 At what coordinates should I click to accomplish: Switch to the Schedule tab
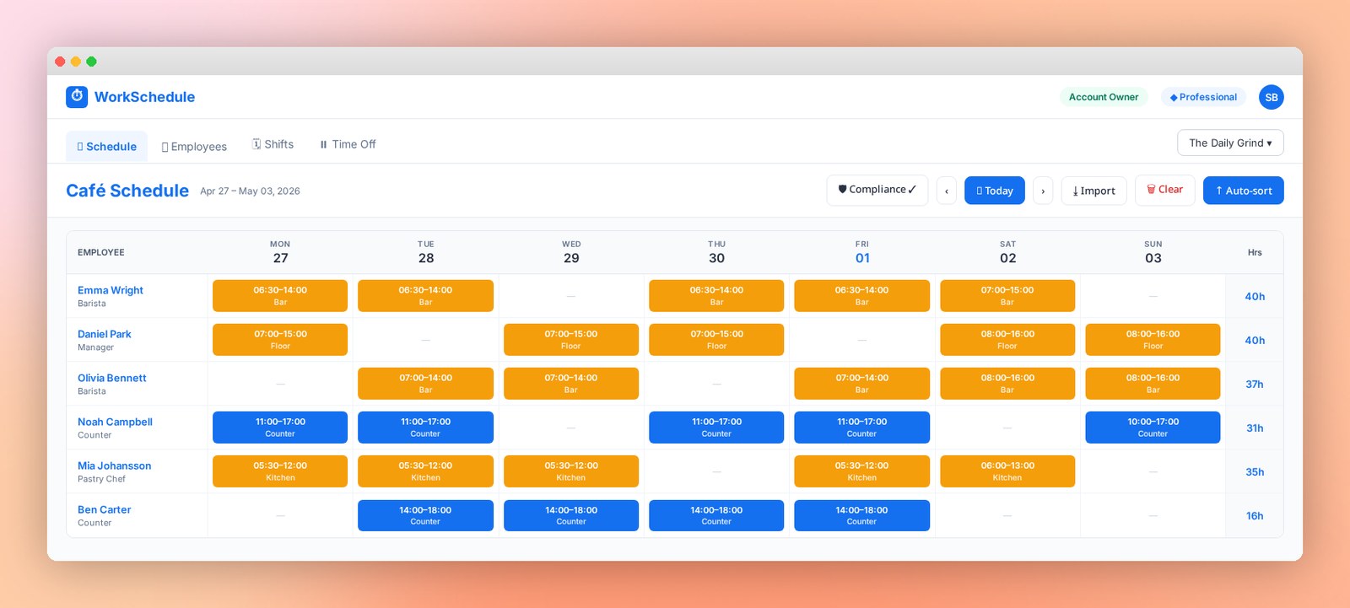point(107,146)
